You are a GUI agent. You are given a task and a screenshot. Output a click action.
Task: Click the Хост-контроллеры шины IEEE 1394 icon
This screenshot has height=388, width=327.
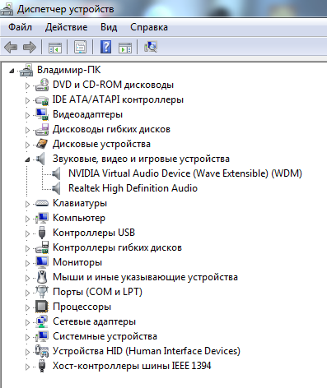click(42, 366)
